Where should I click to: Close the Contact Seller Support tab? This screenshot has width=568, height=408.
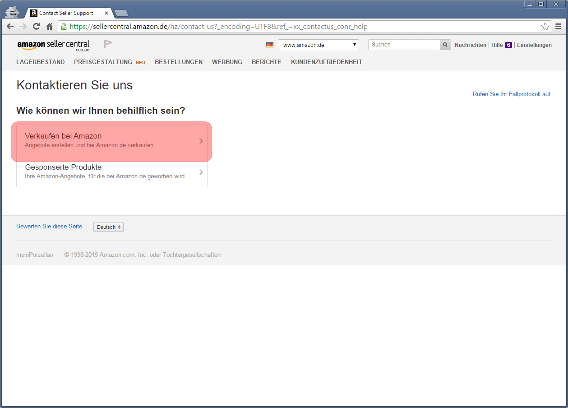click(x=106, y=13)
